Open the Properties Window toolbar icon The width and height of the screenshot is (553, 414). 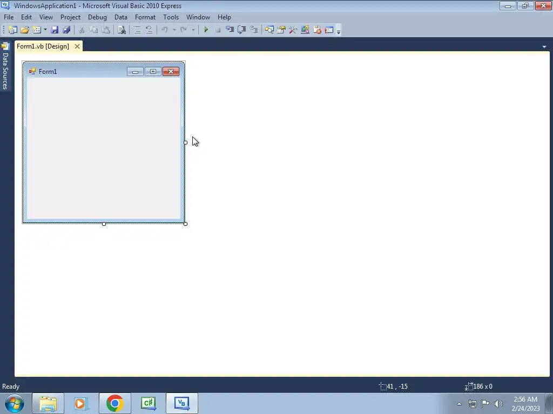tap(281, 30)
